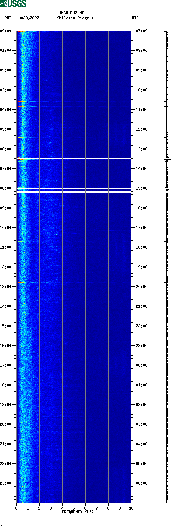
Task: Click the frequency axis tick label '10'
Action: [131, 508]
